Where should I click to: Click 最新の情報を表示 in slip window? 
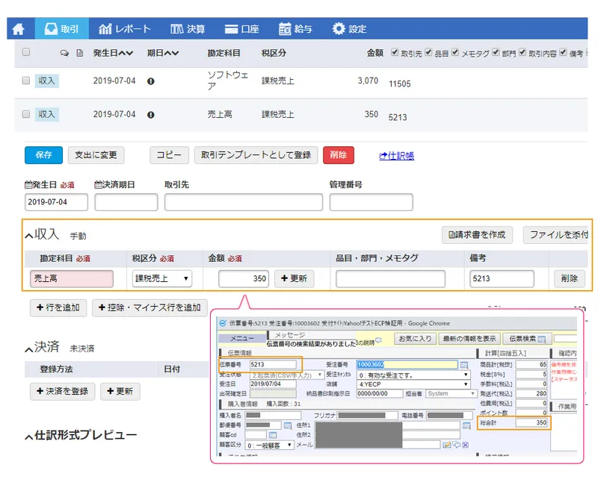[469, 339]
